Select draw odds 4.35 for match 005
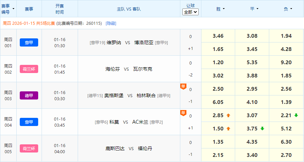Screen dimensions: 304x162 (x=252, y=142)
